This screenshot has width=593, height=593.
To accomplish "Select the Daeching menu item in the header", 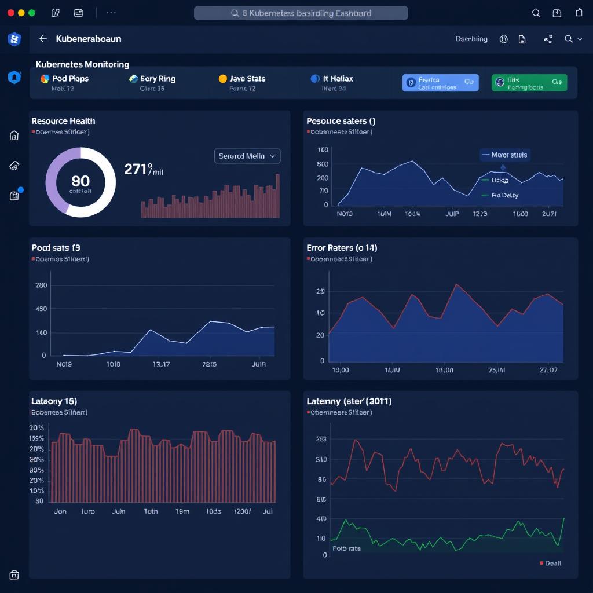I will 471,39.
